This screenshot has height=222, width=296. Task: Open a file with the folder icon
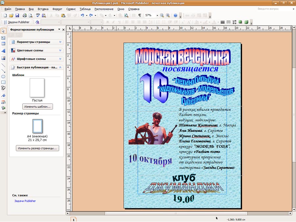(x=11, y=15)
